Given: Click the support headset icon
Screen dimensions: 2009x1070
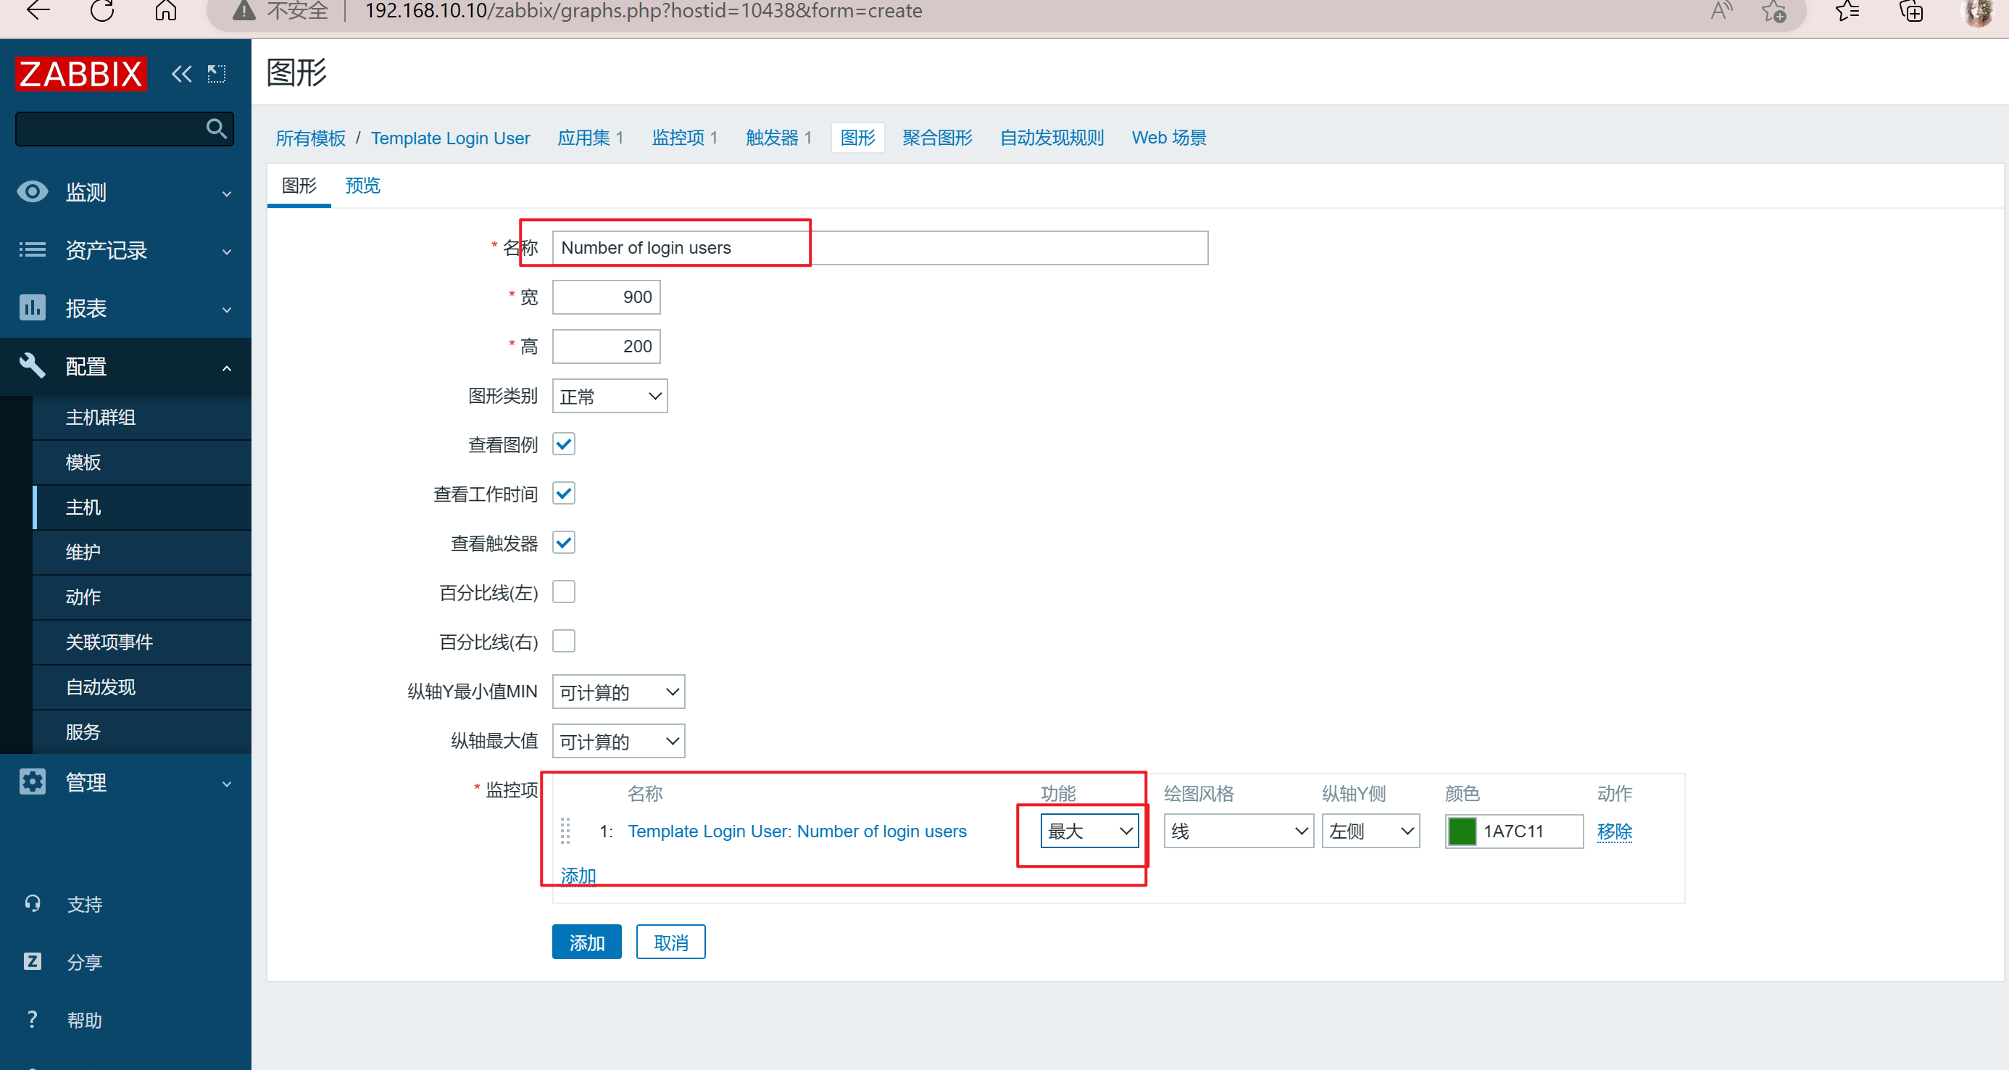Looking at the screenshot, I should 32,903.
